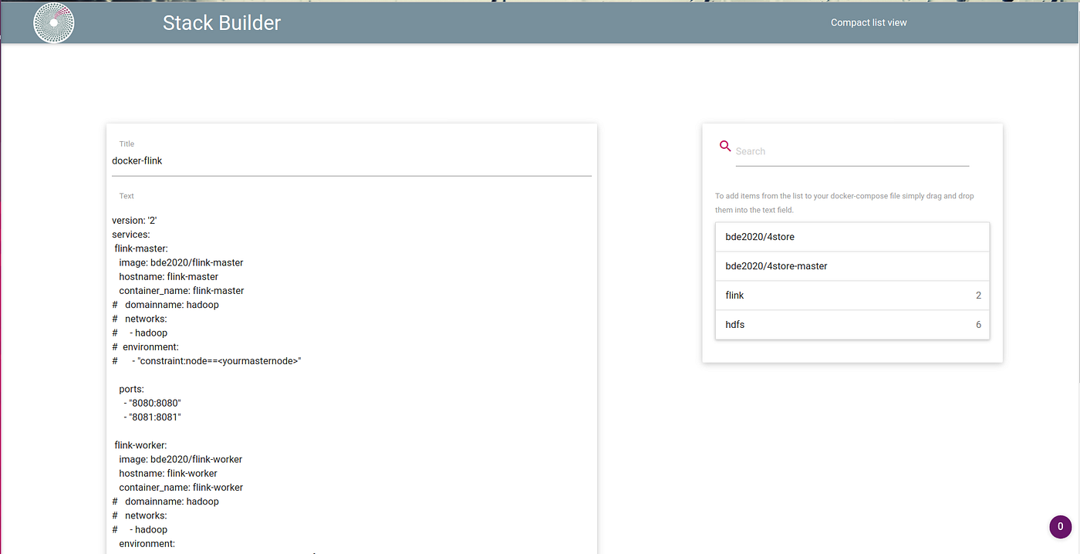
Task: Select the bde2020/4store list item
Action: click(x=852, y=237)
